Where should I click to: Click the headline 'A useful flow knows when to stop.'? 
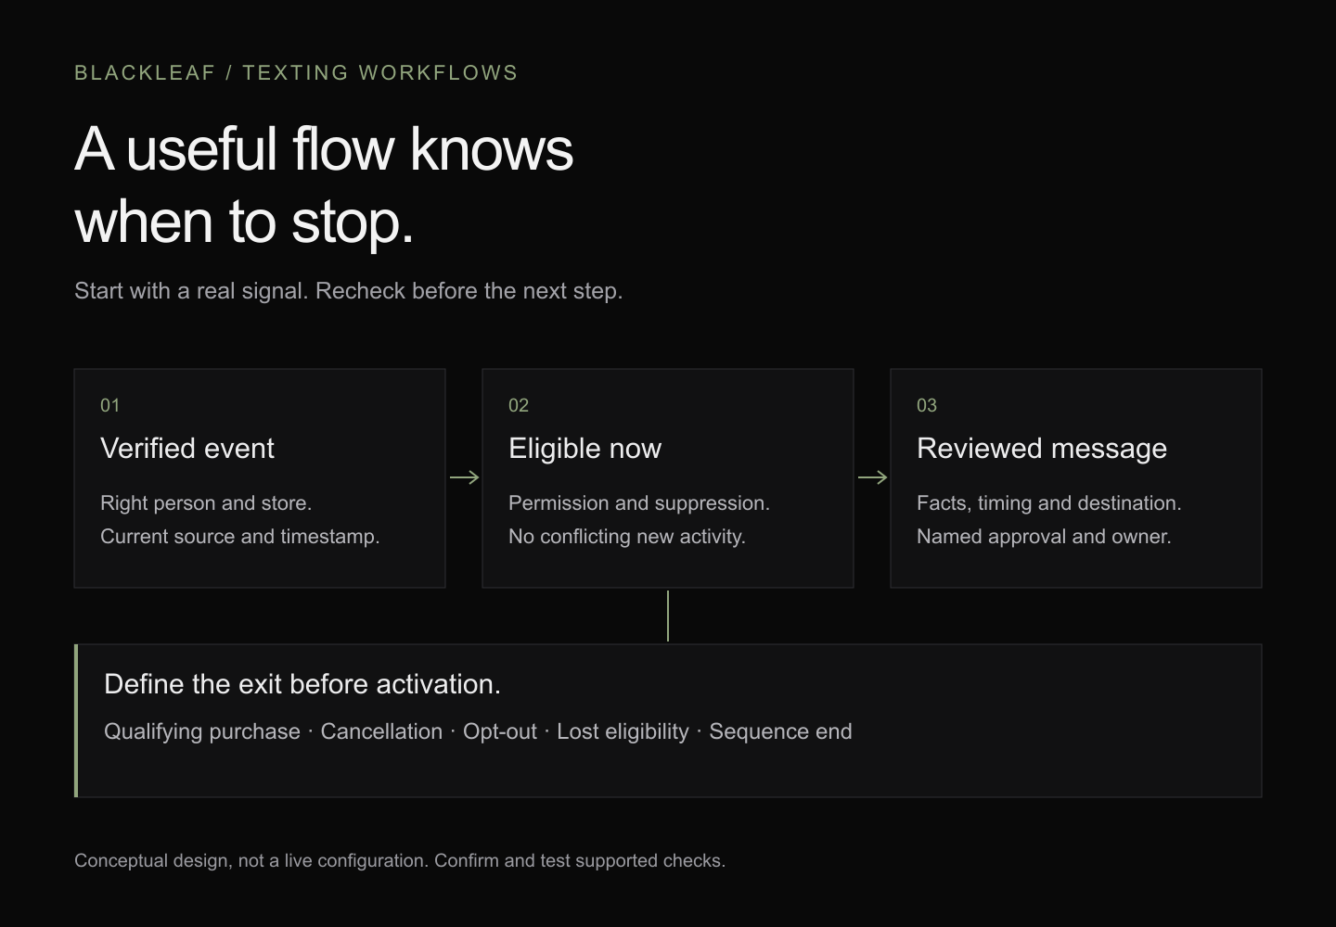tap(324, 185)
